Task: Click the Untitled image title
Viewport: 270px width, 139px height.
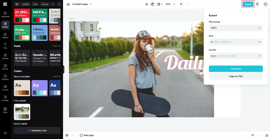Action: tap(80, 4)
